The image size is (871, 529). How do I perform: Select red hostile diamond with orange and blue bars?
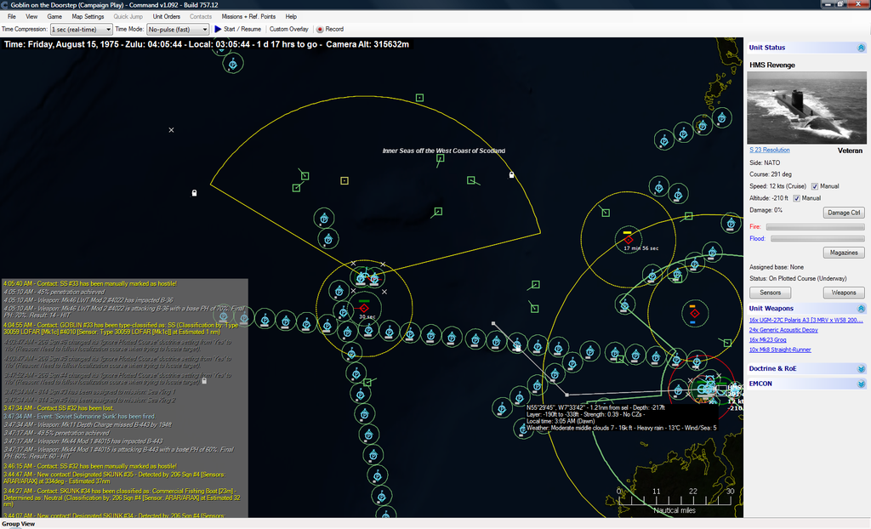694,314
